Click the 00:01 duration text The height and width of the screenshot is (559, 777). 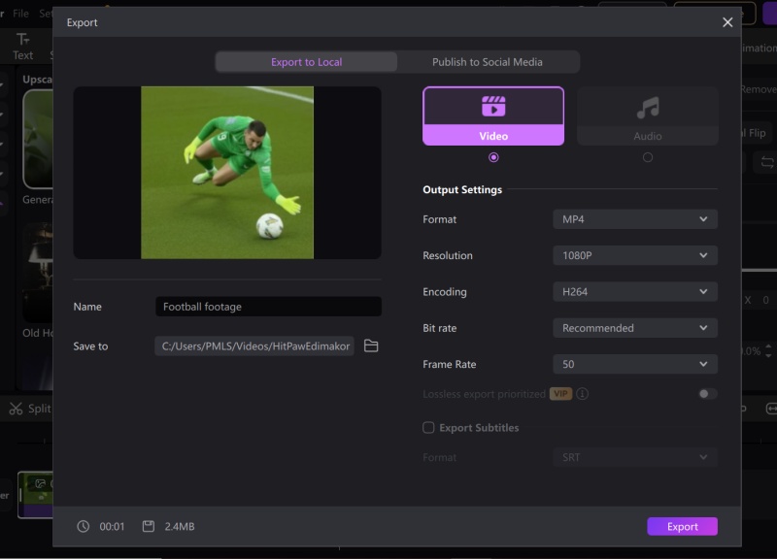pyautogui.click(x=112, y=526)
